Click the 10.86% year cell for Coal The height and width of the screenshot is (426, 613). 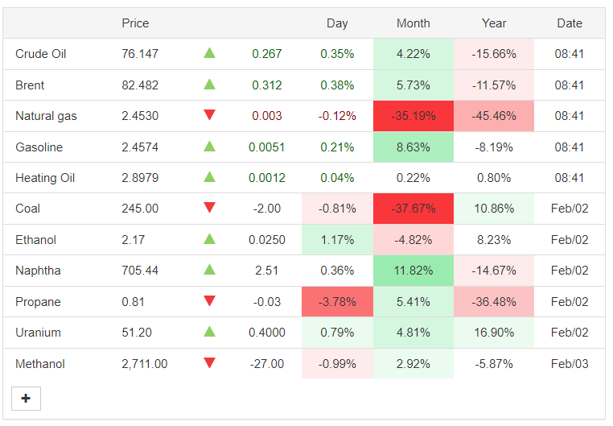pyautogui.click(x=494, y=209)
